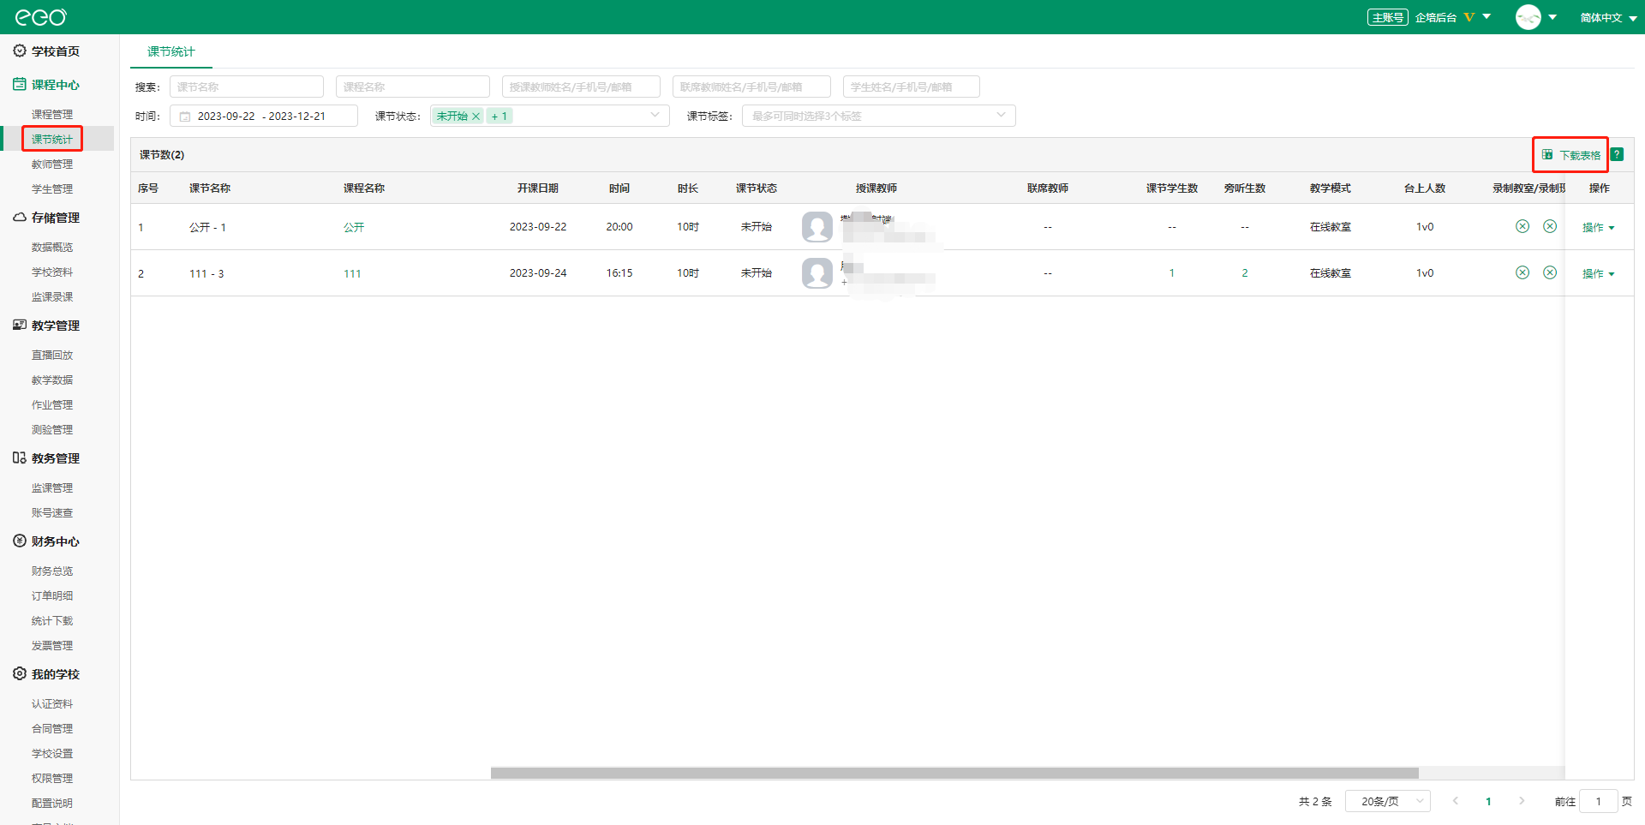Open 订单明细 in the sidebar
The width and height of the screenshot is (1645, 825).
(x=52, y=595)
